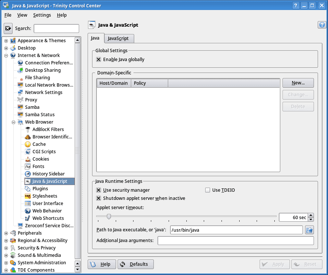Open Appearance & Themes icon
This screenshot has height=275, width=328.
[13, 40]
